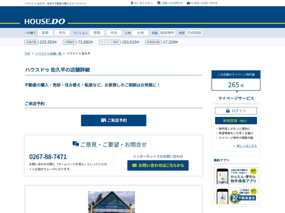Click 公開物件 71,682件 count
The height and width of the screenshot is (213, 285).
coord(78,42)
